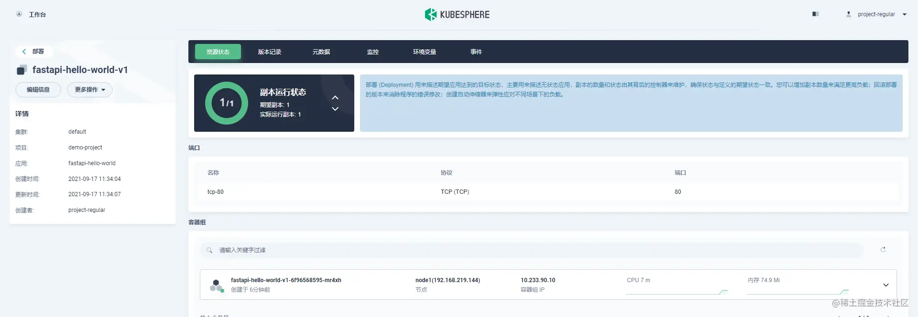Click the fastapi-hello-world application value
This screenshot has height=317, width=918.
click(x=92, y=163)
